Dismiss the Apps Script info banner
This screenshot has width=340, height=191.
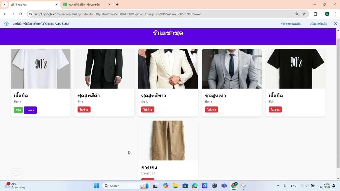[x=335, y=24]
